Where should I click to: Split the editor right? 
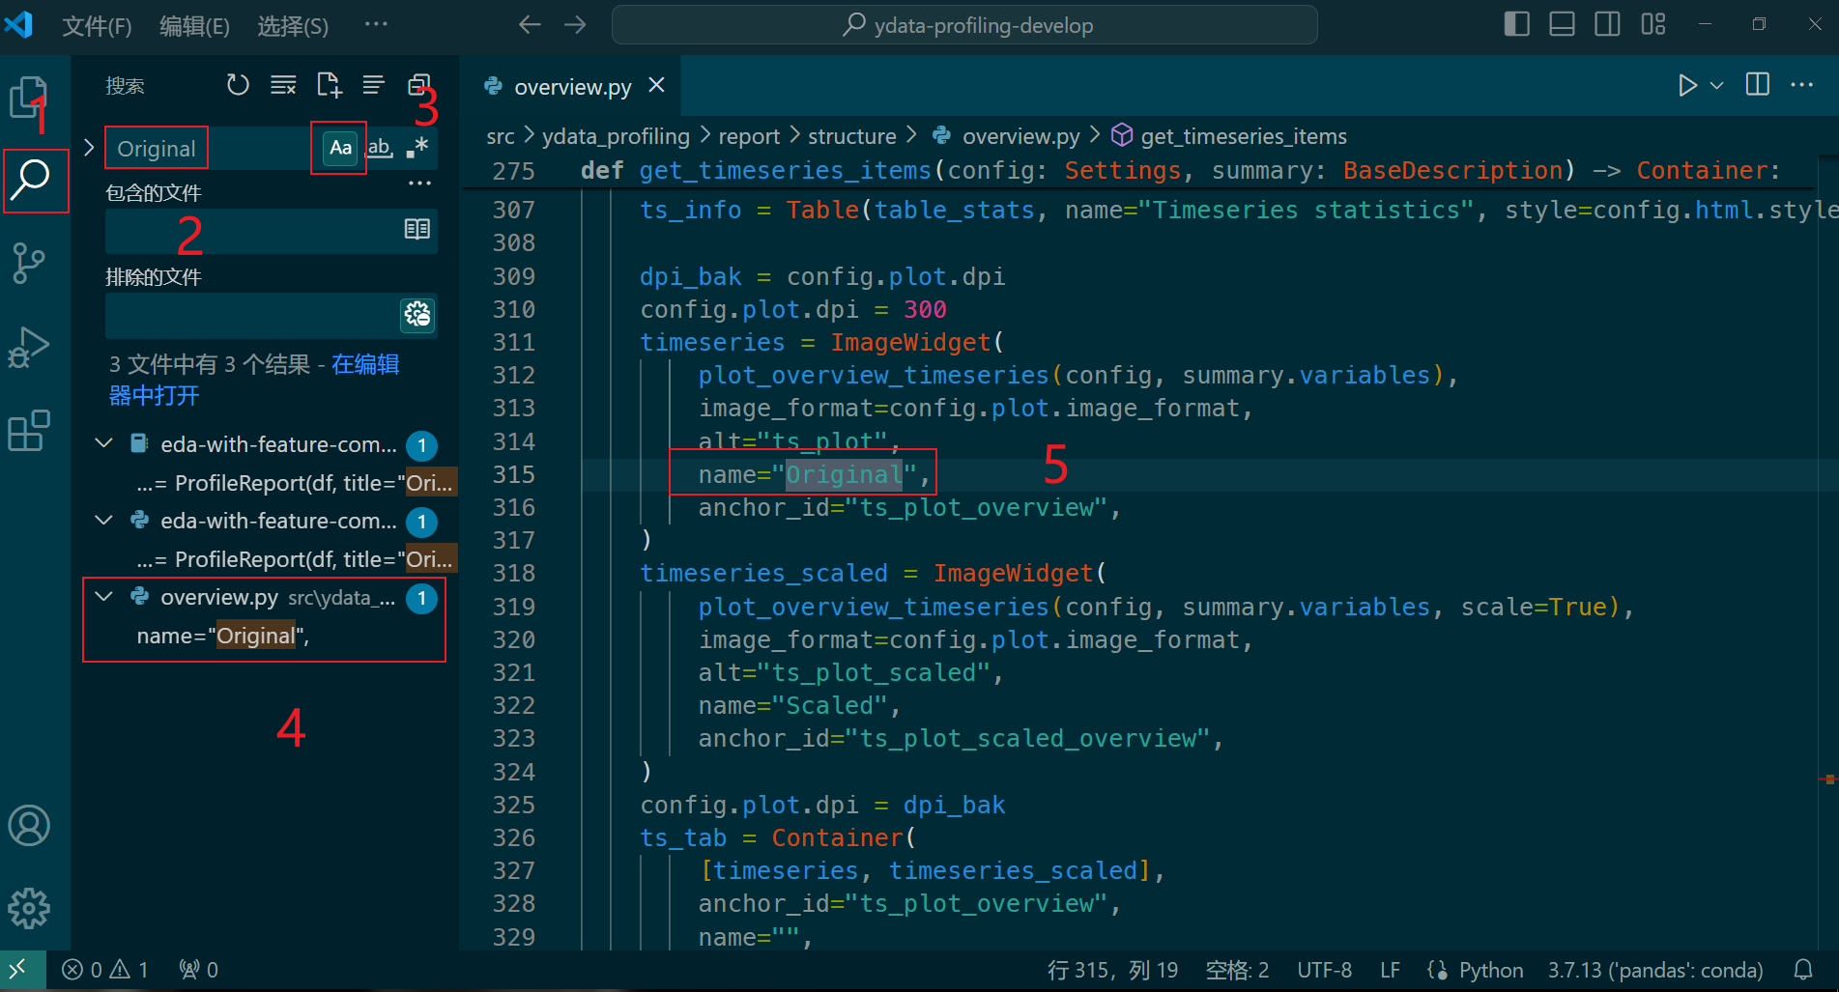click(x=1758, y=85)
